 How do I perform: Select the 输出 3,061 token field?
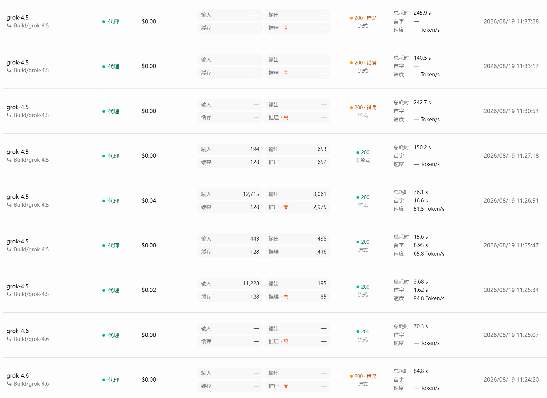pyautogui.click(x=297, y=194)
